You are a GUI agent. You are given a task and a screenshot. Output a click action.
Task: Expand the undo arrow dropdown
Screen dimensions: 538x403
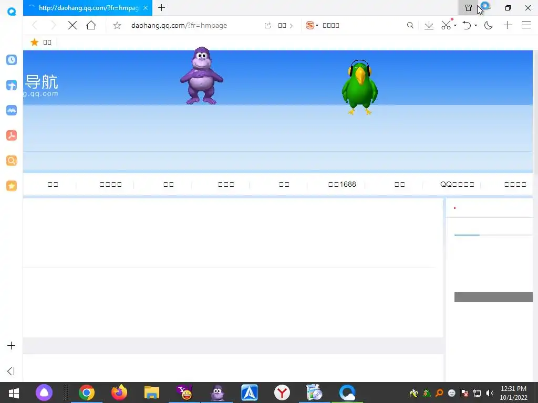pyautogui.click(x=476, y=26)
